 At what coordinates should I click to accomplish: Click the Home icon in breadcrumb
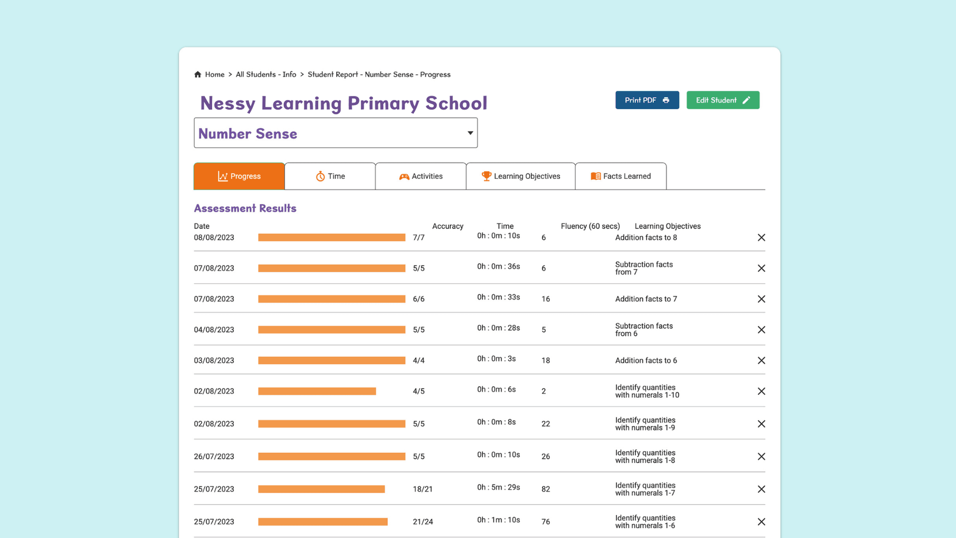198,74
